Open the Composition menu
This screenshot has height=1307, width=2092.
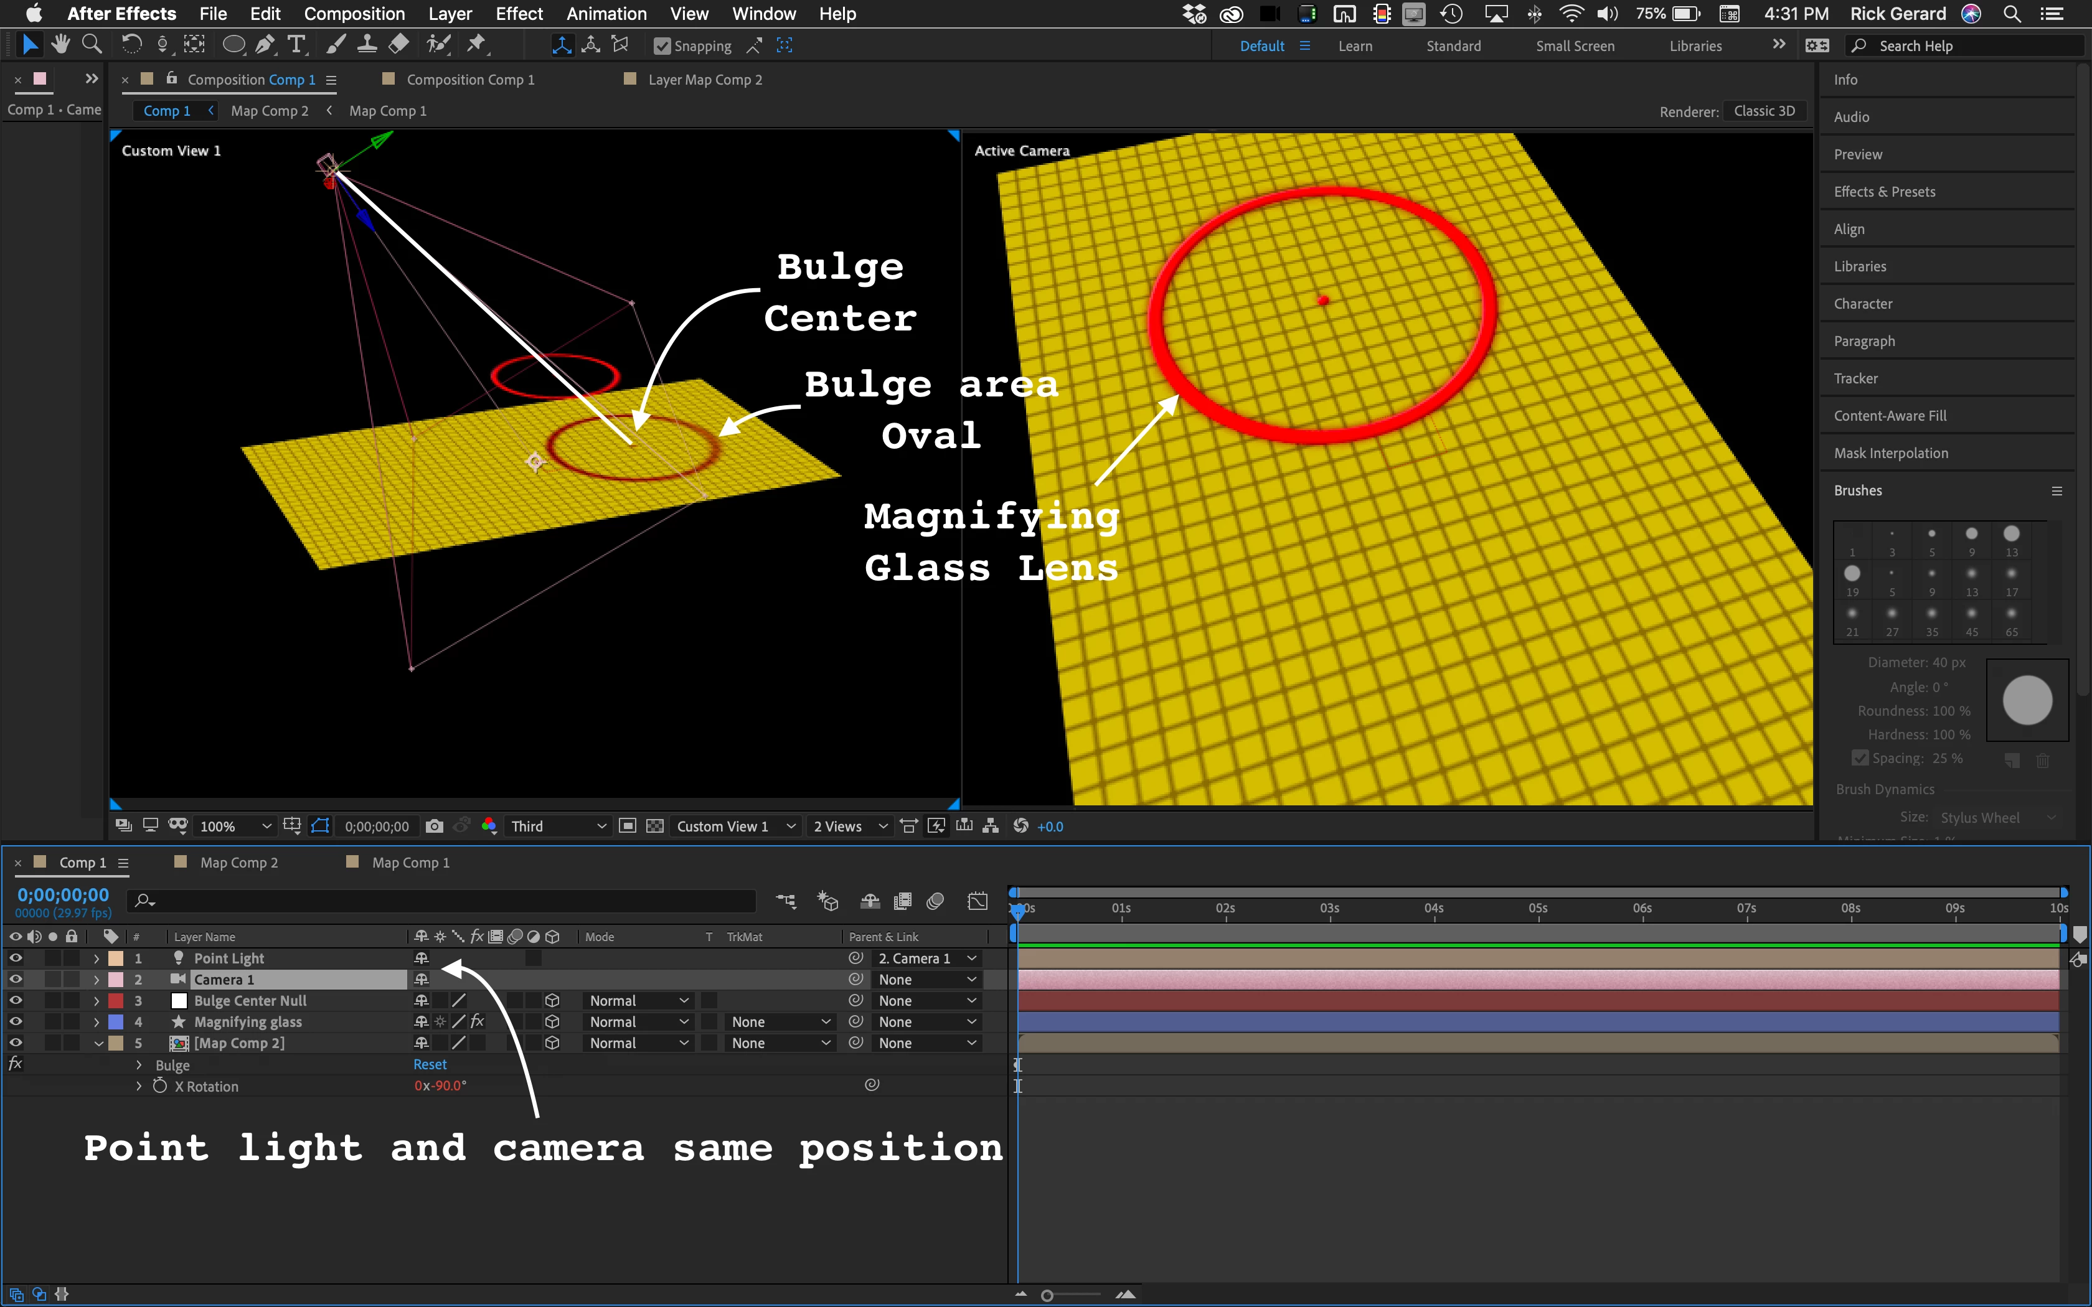354,14
